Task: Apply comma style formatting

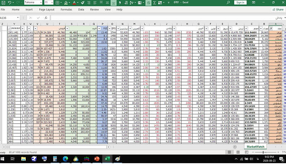Action: click(x=120, y=2)
